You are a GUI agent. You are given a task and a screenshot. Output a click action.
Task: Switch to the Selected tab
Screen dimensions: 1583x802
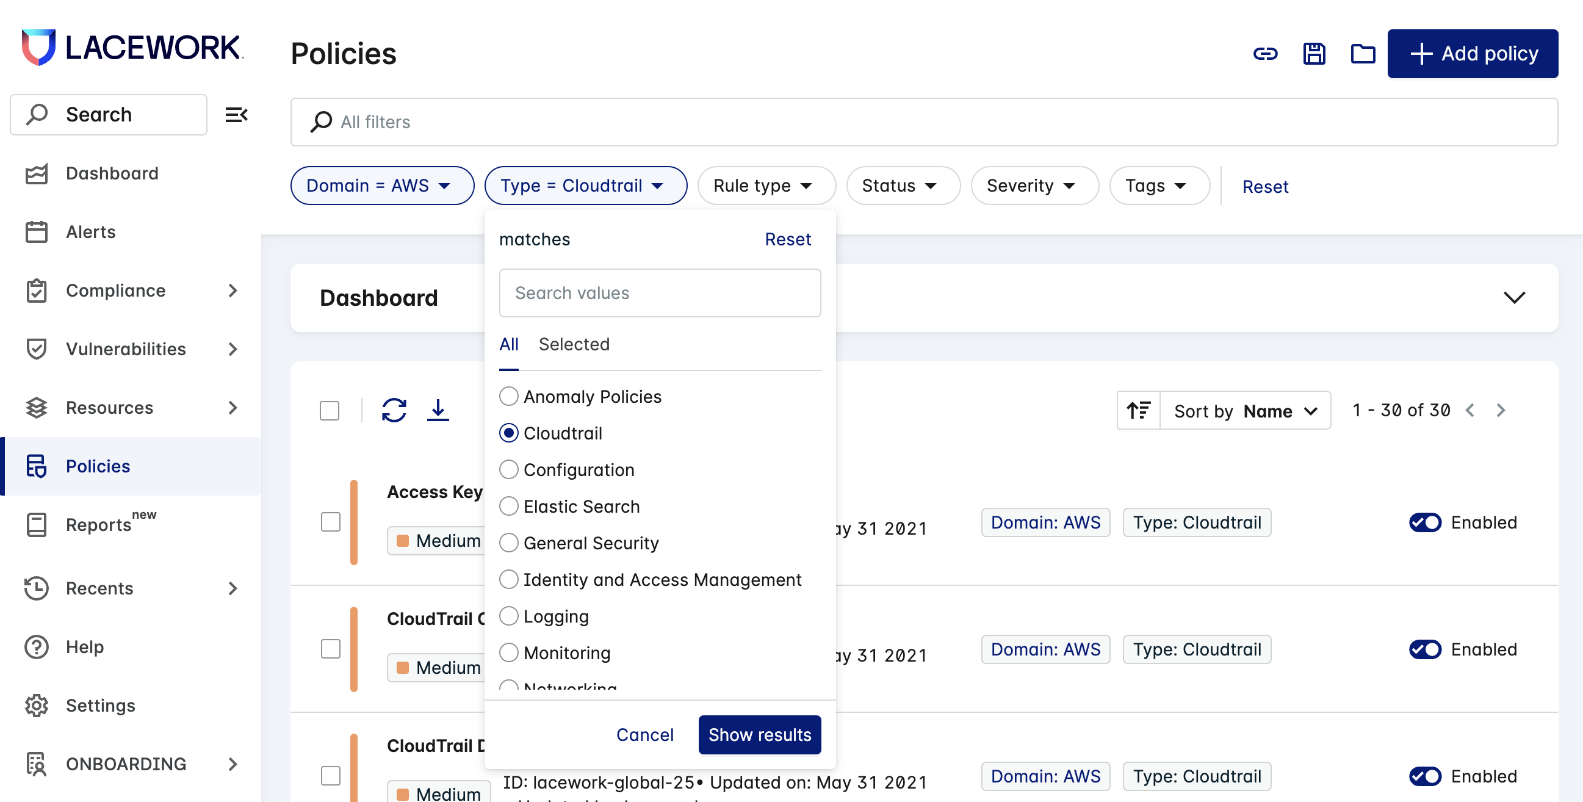coord(574,344)
